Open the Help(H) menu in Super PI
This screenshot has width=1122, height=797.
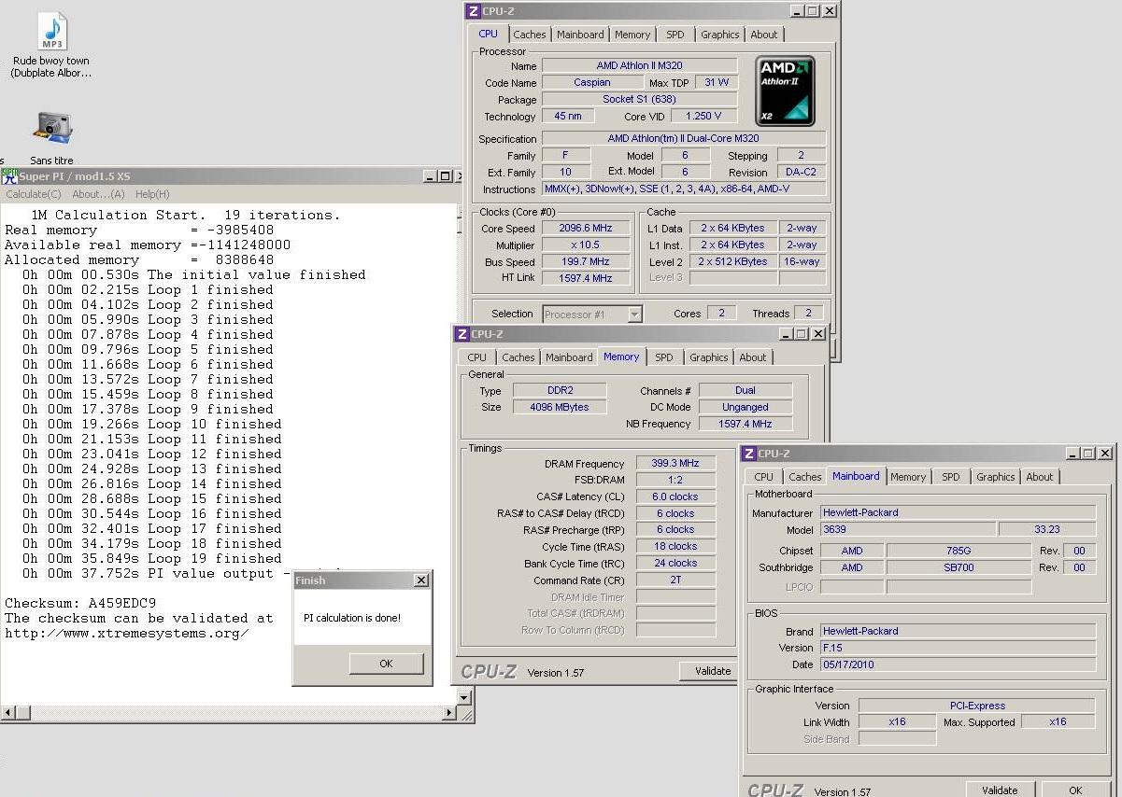pyautogui.click(x=152, y=194)
